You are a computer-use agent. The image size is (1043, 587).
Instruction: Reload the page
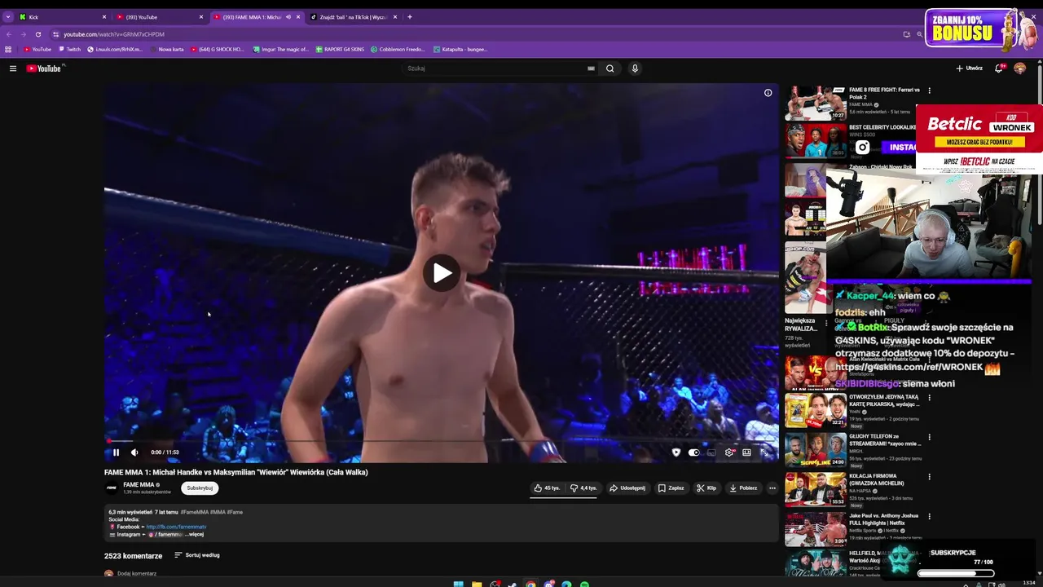point(38,34)
